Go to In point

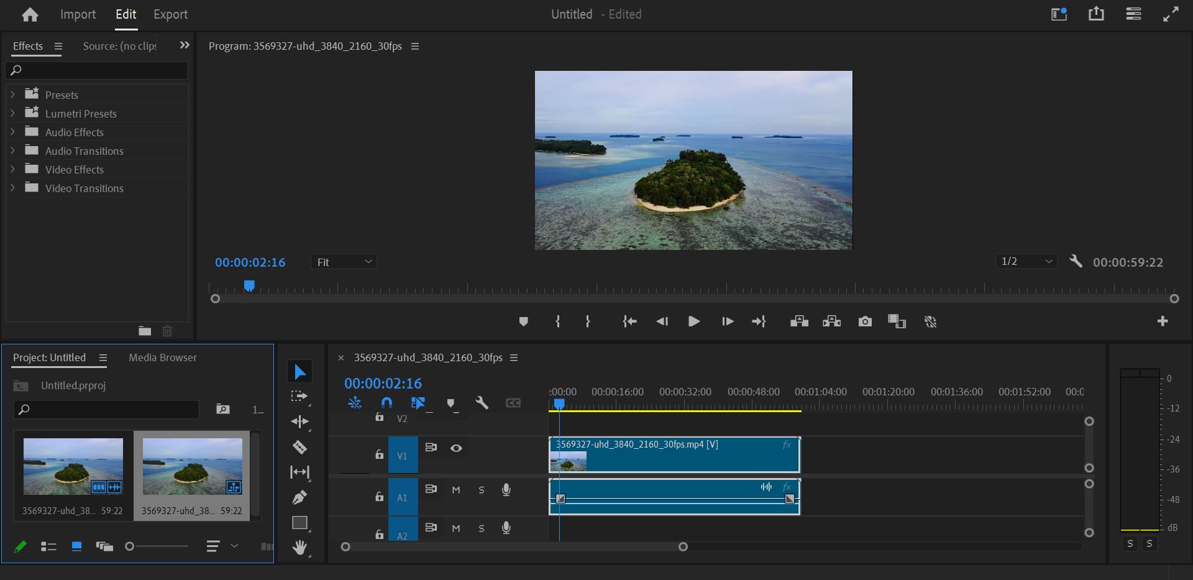tap(629, 321)
